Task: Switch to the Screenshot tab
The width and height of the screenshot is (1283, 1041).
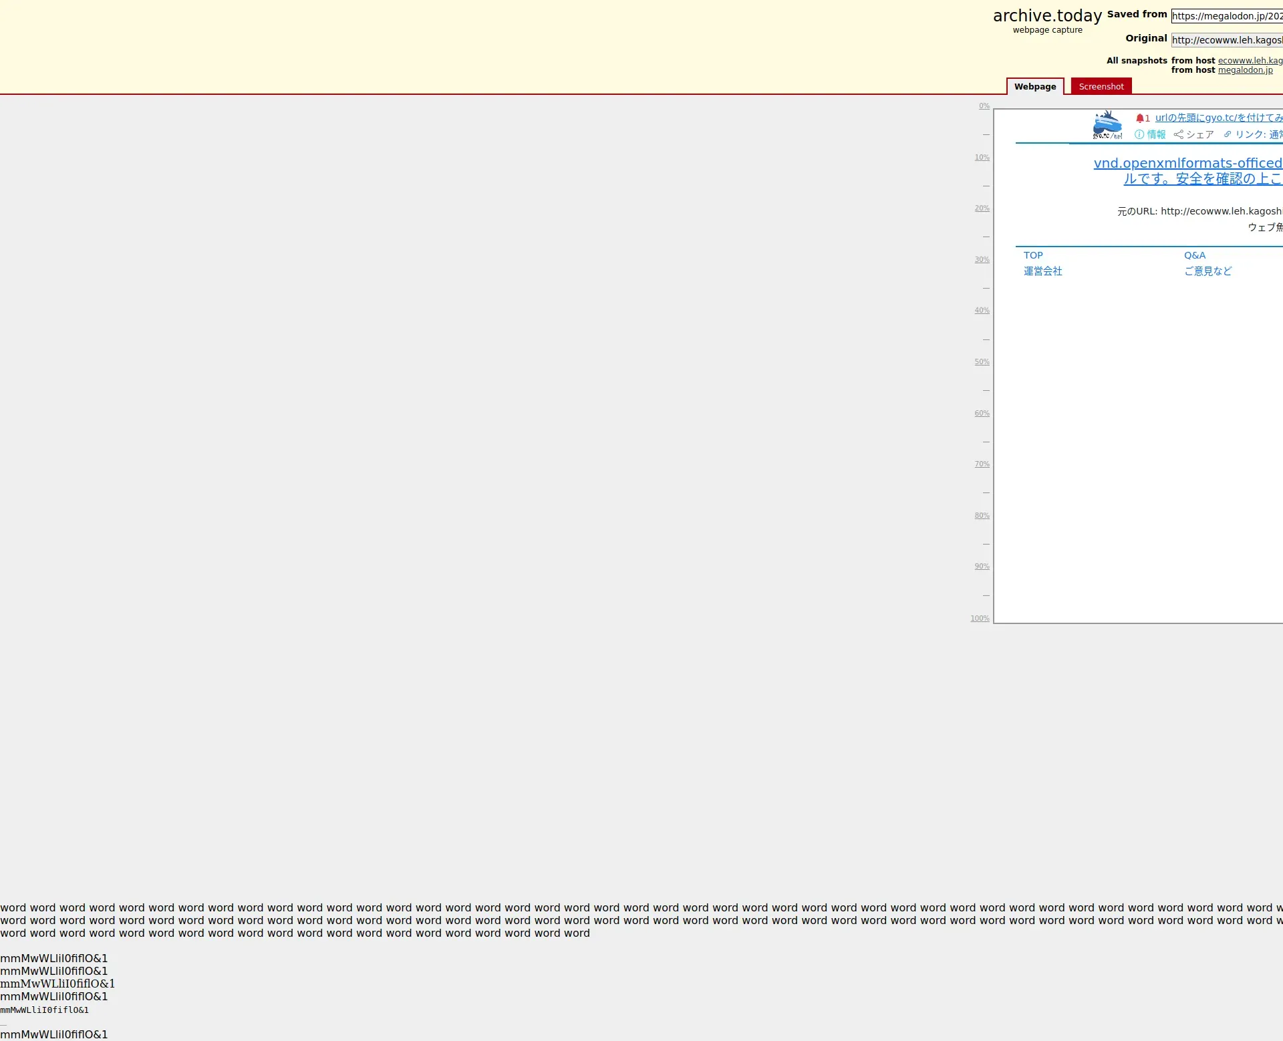Action: point(1101,86)
